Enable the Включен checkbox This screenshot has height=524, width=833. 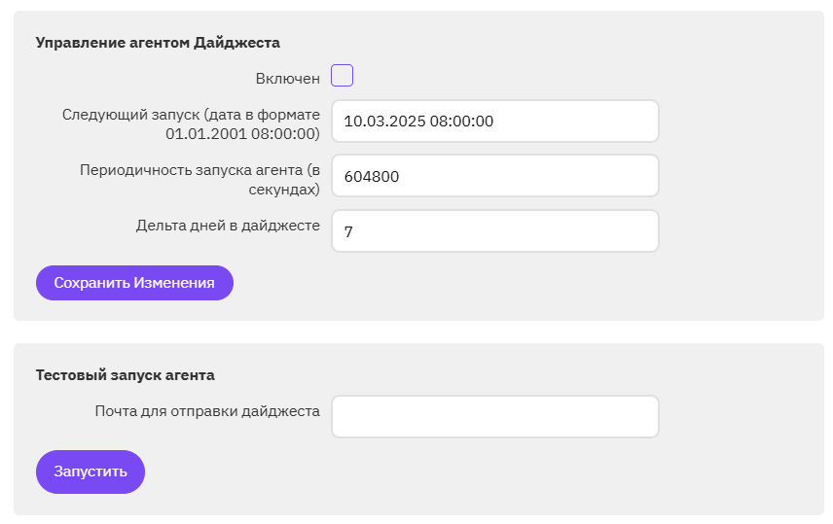pyautogui.click(x=342, y=76)
